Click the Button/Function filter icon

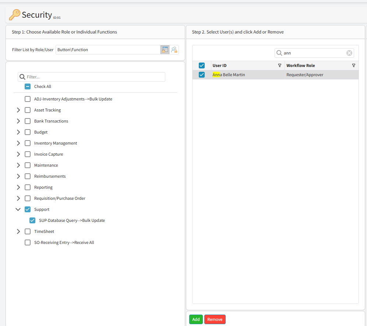pos(165,50)
